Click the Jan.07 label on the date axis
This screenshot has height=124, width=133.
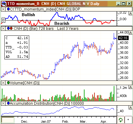point(46,122)
